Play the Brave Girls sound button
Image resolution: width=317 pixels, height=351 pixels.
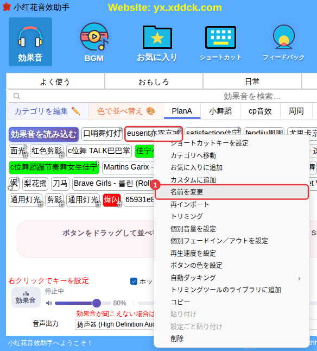(113, 184)
